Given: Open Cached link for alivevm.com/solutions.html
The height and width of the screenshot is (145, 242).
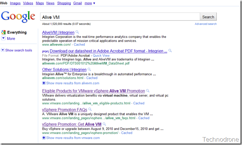Looking at the screenshot, I should click(92, 78).
